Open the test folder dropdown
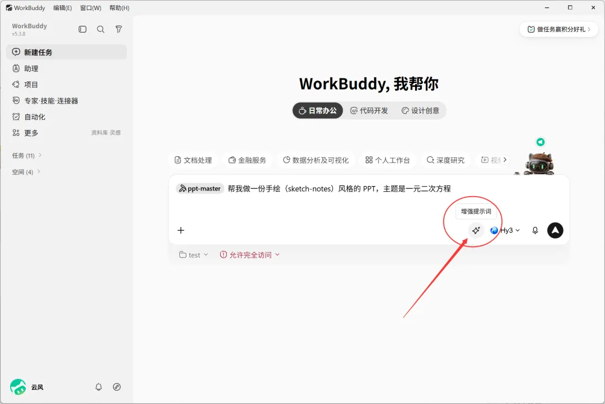605x404 pixels. tap(194, 255)
